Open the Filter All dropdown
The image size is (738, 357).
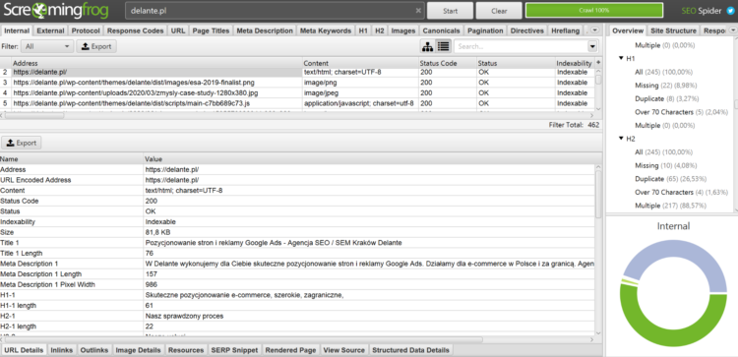(x=47, y=46)
